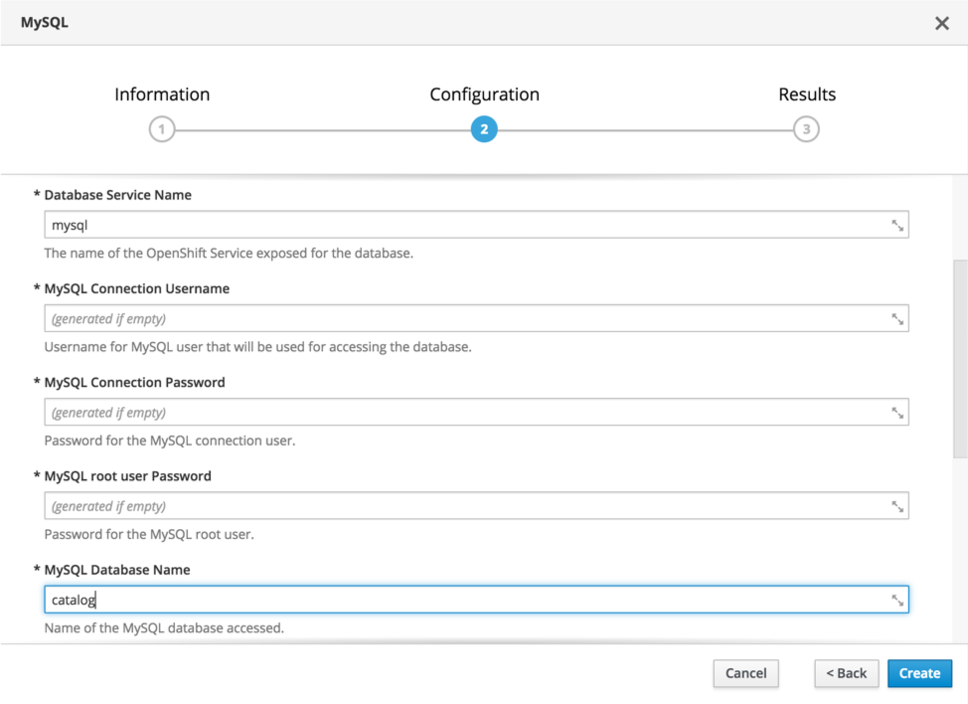
Task: Select the Configuration wizard step label
Action: point(484,94)
